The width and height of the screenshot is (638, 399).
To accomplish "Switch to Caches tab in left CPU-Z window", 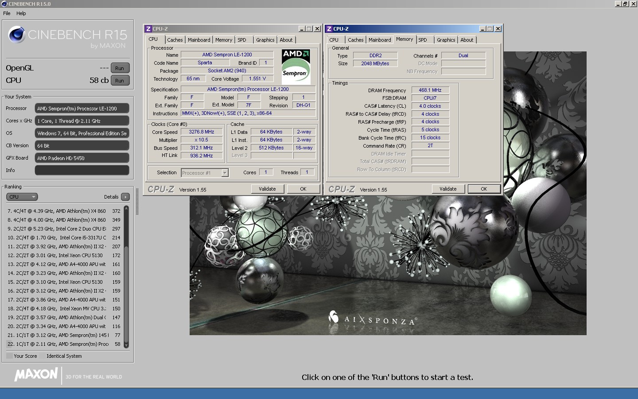I will pyautogui.click(x=175, y=40).
